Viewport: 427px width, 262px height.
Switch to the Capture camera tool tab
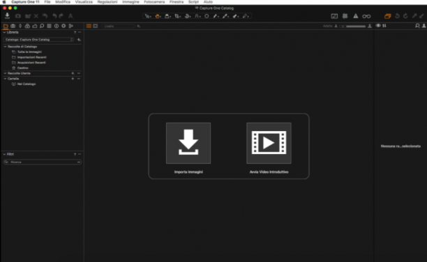[x=13, y=26]
